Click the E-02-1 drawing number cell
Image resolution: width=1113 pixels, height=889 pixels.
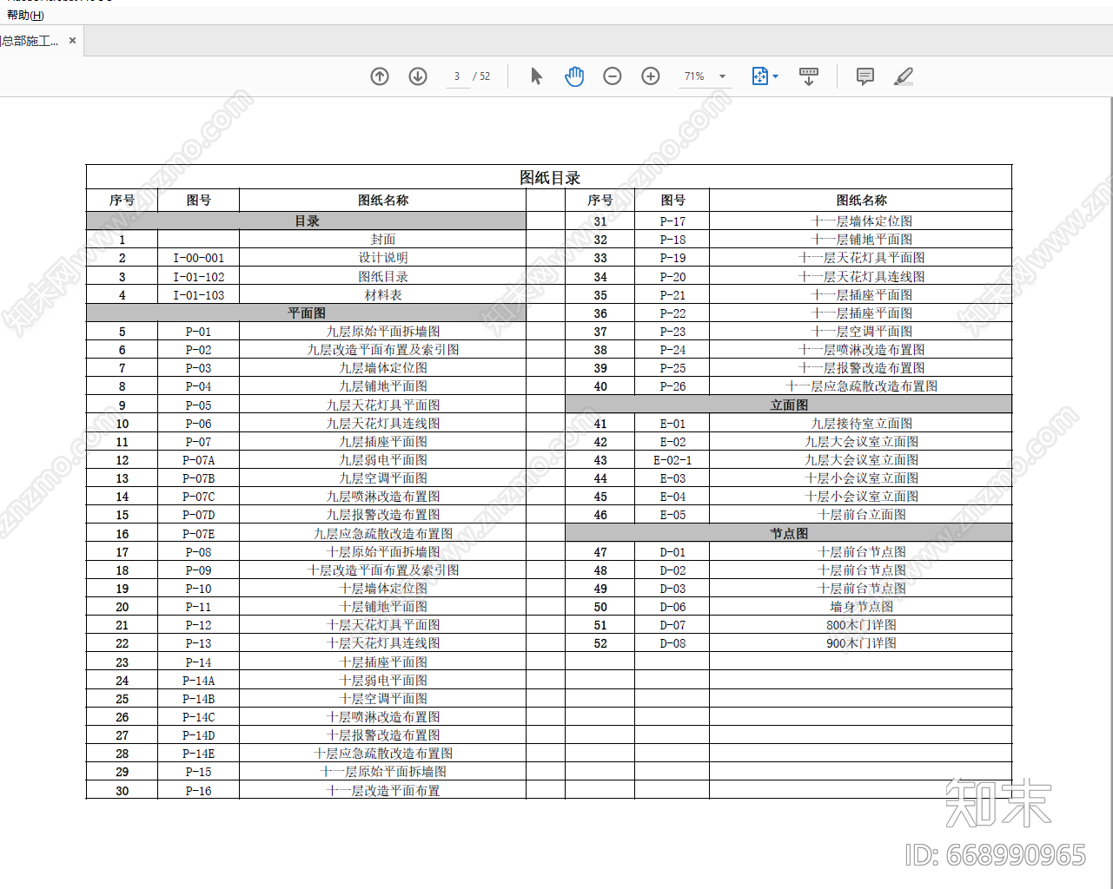pos(672,460)
